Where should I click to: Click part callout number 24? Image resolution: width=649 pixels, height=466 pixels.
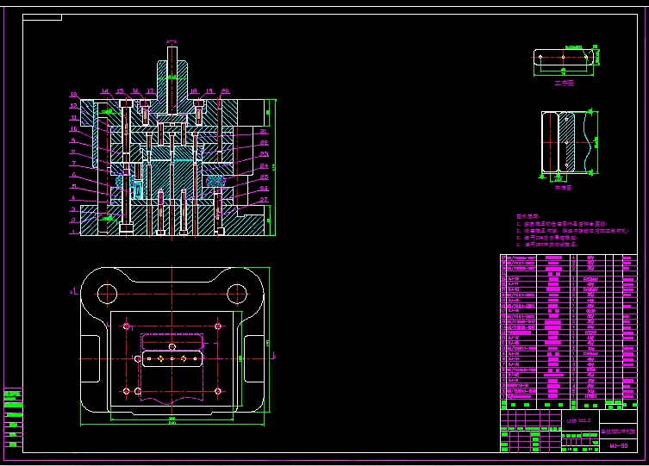tap(264, 165)
